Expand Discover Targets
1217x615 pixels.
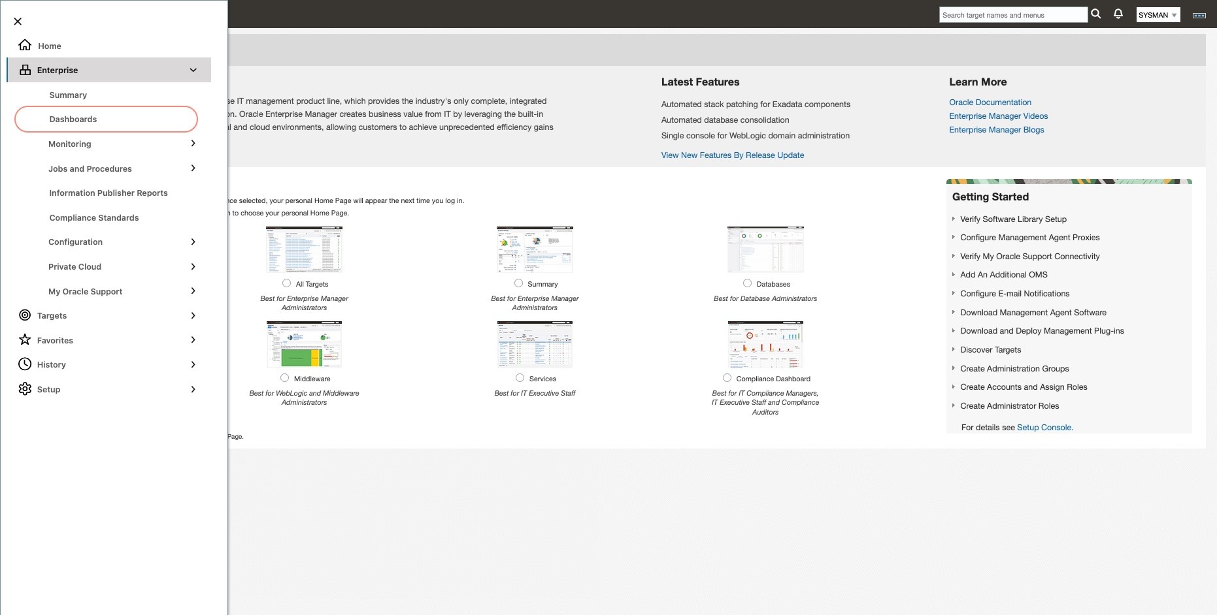pyautogui.click(x=954, y=349)
